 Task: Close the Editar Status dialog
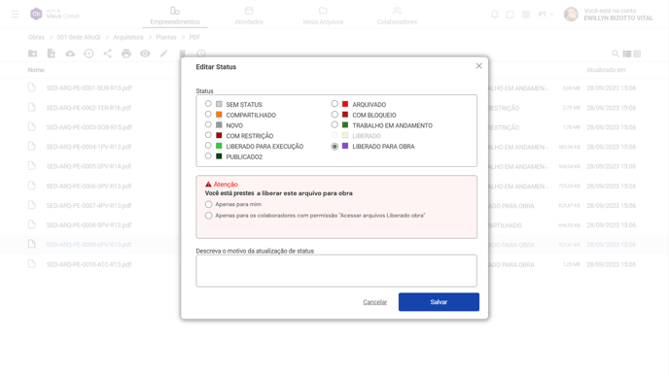[x=478, y=66]
